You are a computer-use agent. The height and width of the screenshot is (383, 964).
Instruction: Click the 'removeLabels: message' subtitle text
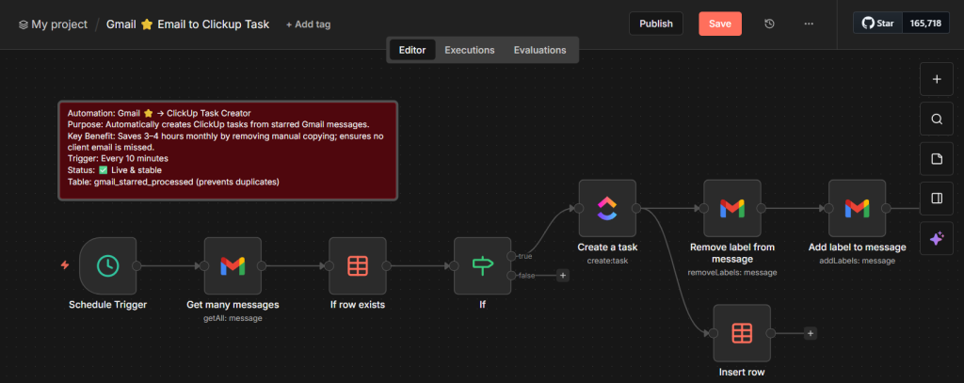click(x=732, y=272)
